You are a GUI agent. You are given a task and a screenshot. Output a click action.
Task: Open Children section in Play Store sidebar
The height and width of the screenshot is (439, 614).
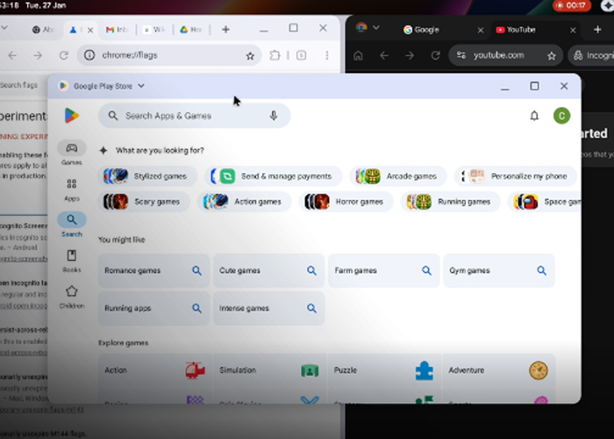pos(72,297)
